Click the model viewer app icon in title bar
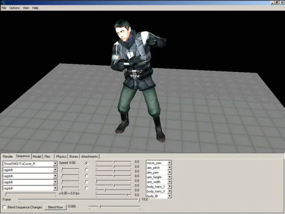 [x=3, y=3]
